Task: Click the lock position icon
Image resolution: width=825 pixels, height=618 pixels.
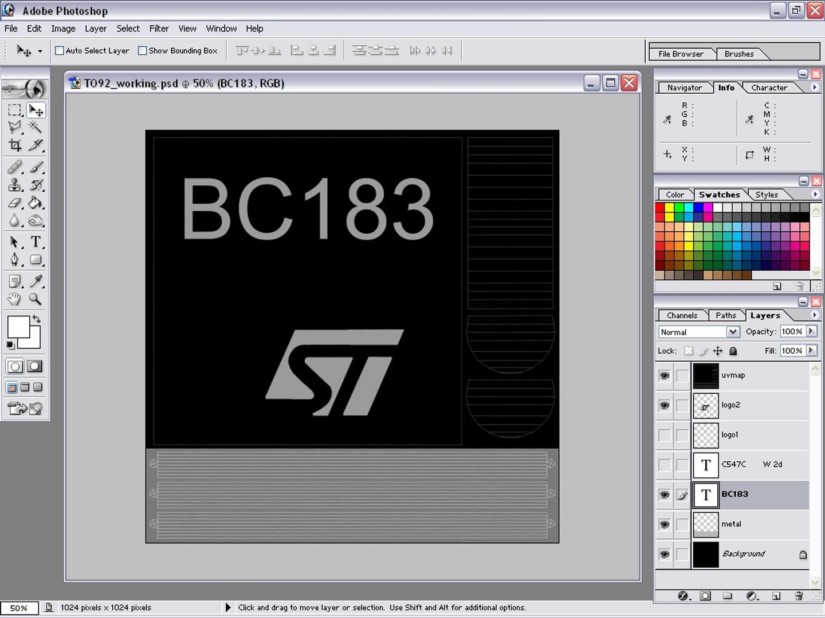Action: click(x=718, y=351)
